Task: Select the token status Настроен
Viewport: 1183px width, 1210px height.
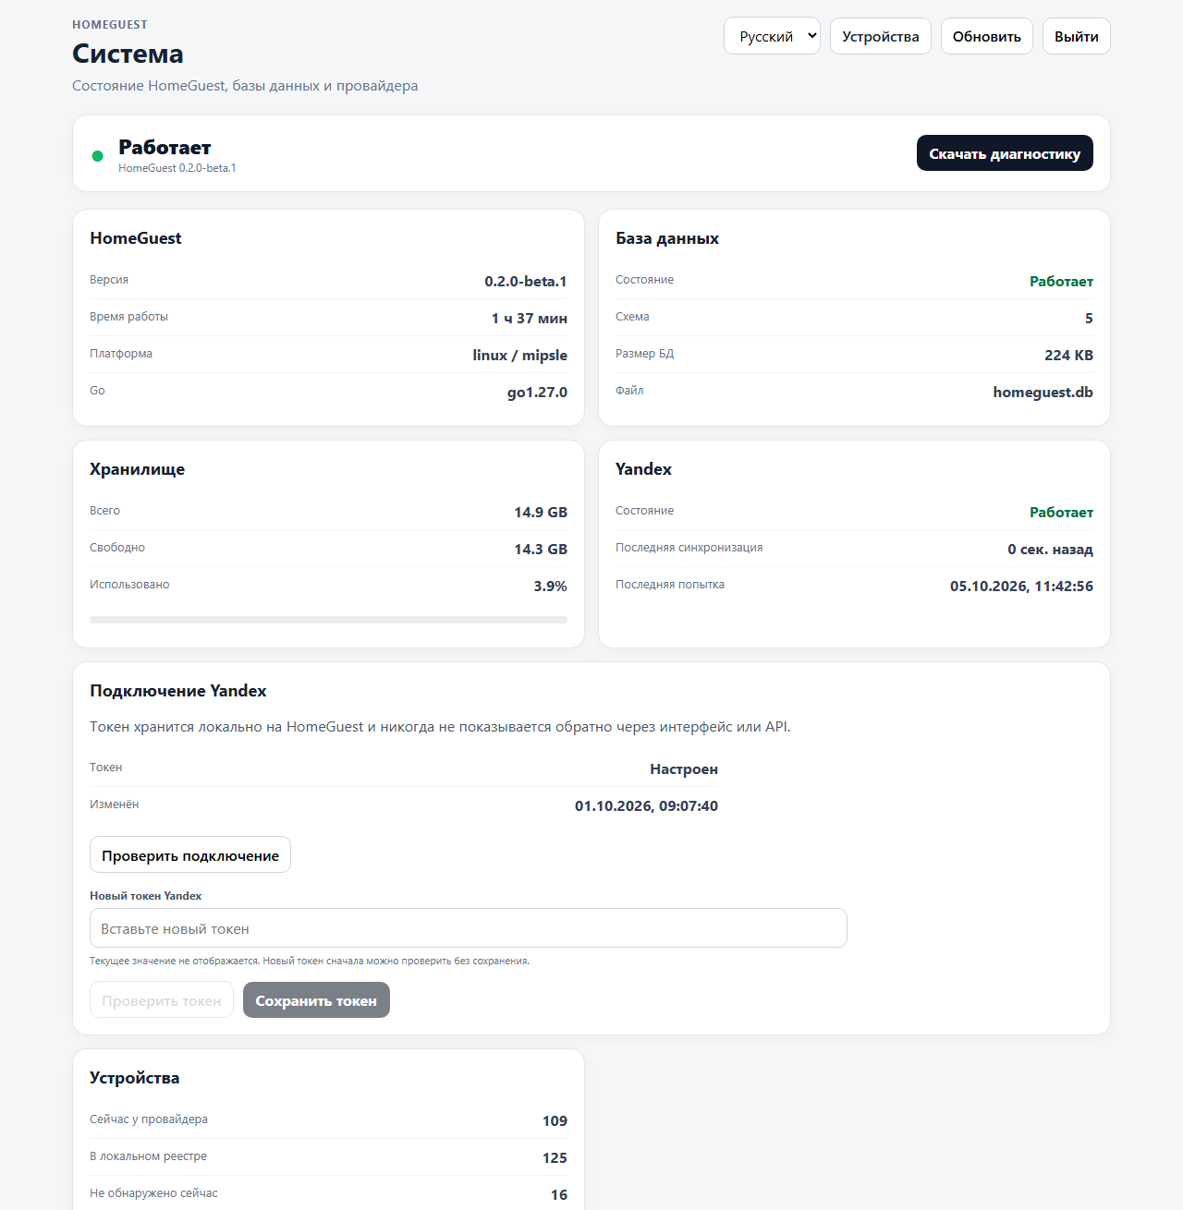Action: 684,769
